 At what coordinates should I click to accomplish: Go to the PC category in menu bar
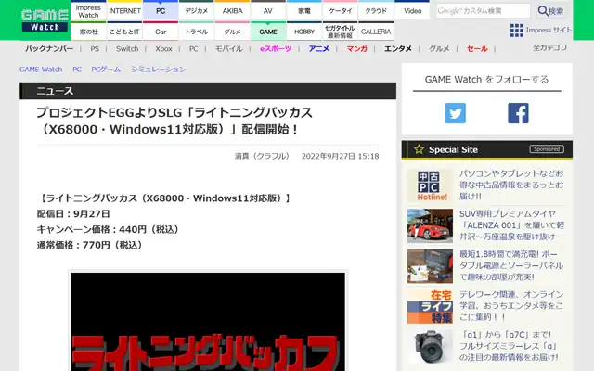(194, 48)
